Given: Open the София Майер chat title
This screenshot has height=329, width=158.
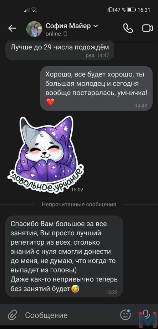Looking at the screenshot, I should 68,26.
